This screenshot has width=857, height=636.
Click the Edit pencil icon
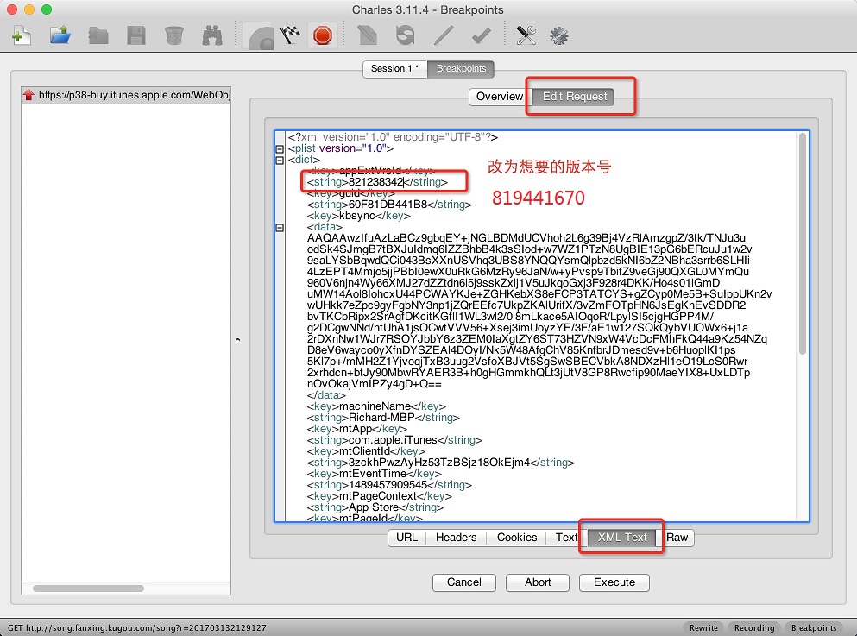444,36
